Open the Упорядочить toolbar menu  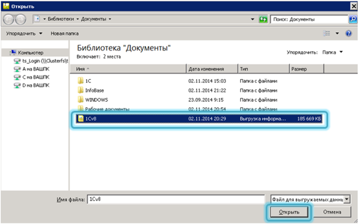[24, 34]
